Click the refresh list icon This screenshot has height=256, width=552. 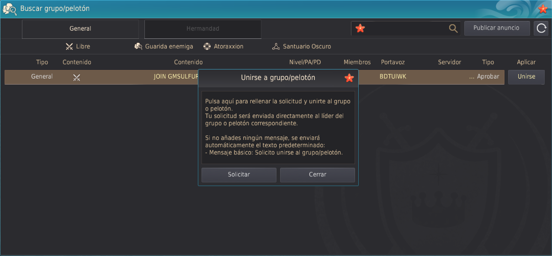coord(541,28)
